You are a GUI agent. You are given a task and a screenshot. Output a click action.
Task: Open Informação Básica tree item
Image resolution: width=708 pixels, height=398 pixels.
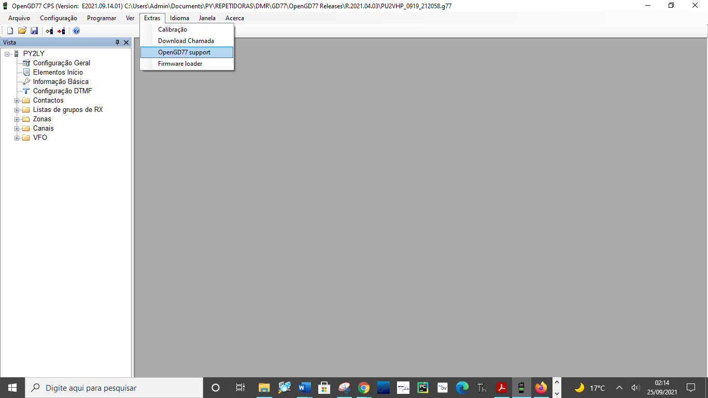click(61, 81)
